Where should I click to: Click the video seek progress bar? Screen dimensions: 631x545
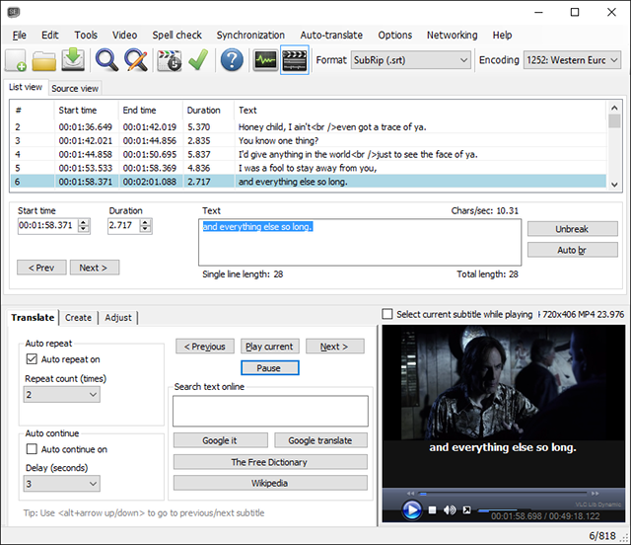503,494
